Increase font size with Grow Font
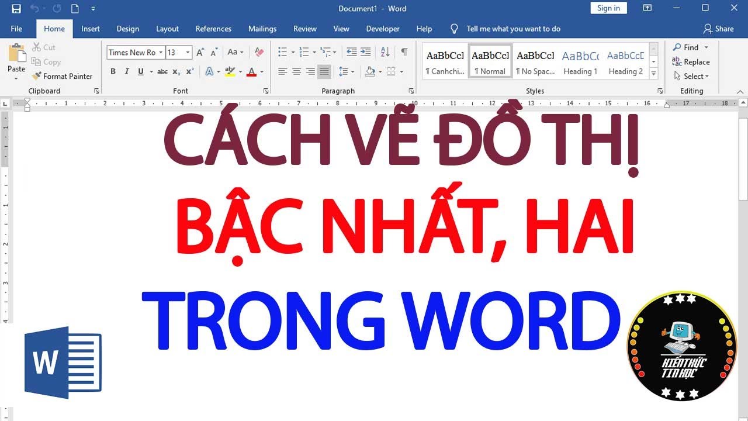Image resolution: width=748 pixels, height=421 pixels. pyautogui.click(x=200, y=53)
